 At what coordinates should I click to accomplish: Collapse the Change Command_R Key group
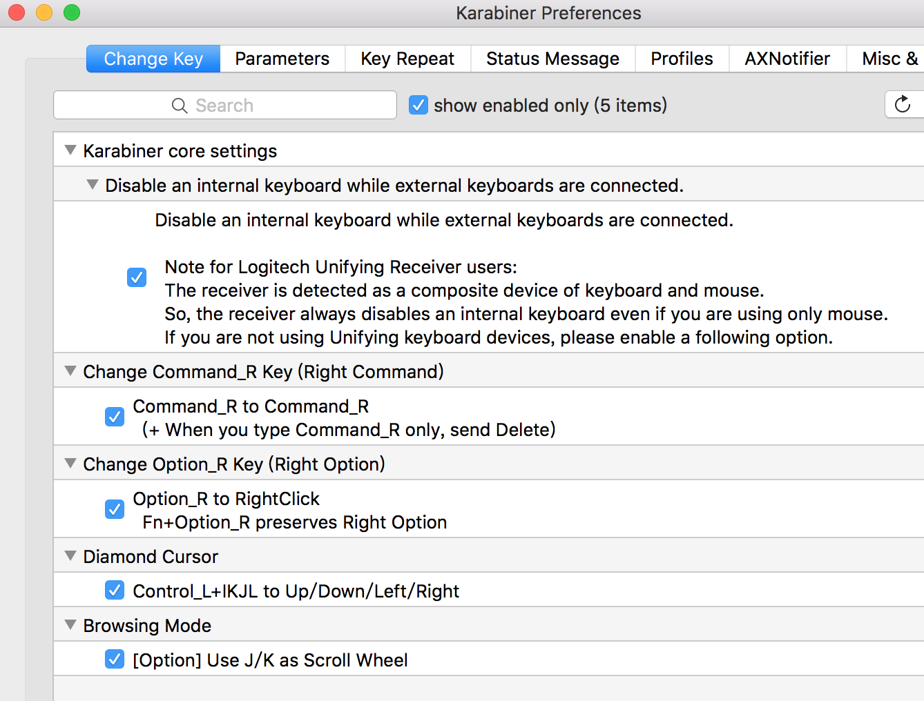(x=70, y=371)
